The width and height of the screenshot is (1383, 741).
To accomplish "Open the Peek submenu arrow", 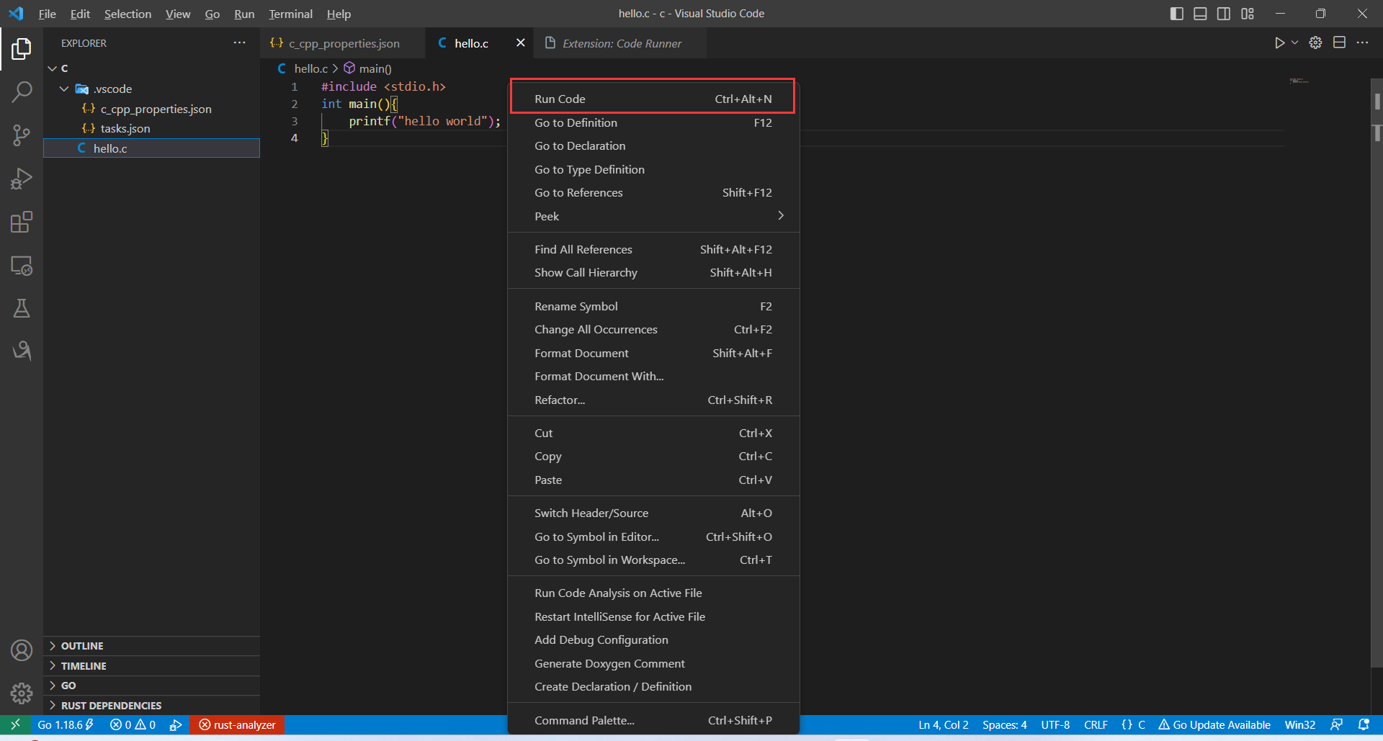I will point(781,216).
